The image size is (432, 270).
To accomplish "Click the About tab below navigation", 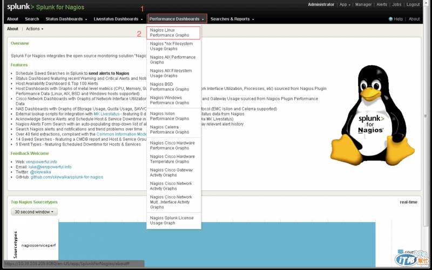I will (12, 29).
